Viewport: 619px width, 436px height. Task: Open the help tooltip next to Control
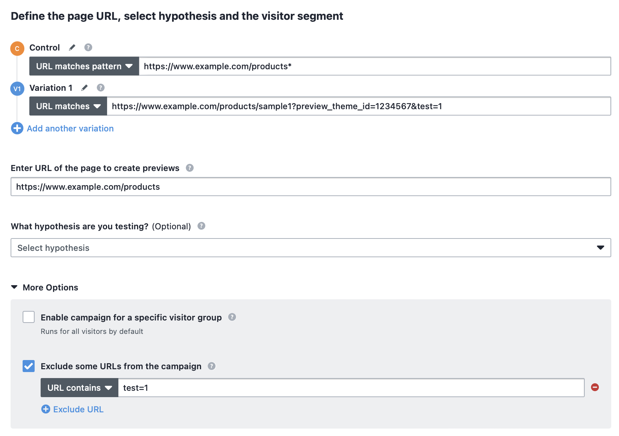(x=88, y=47)
